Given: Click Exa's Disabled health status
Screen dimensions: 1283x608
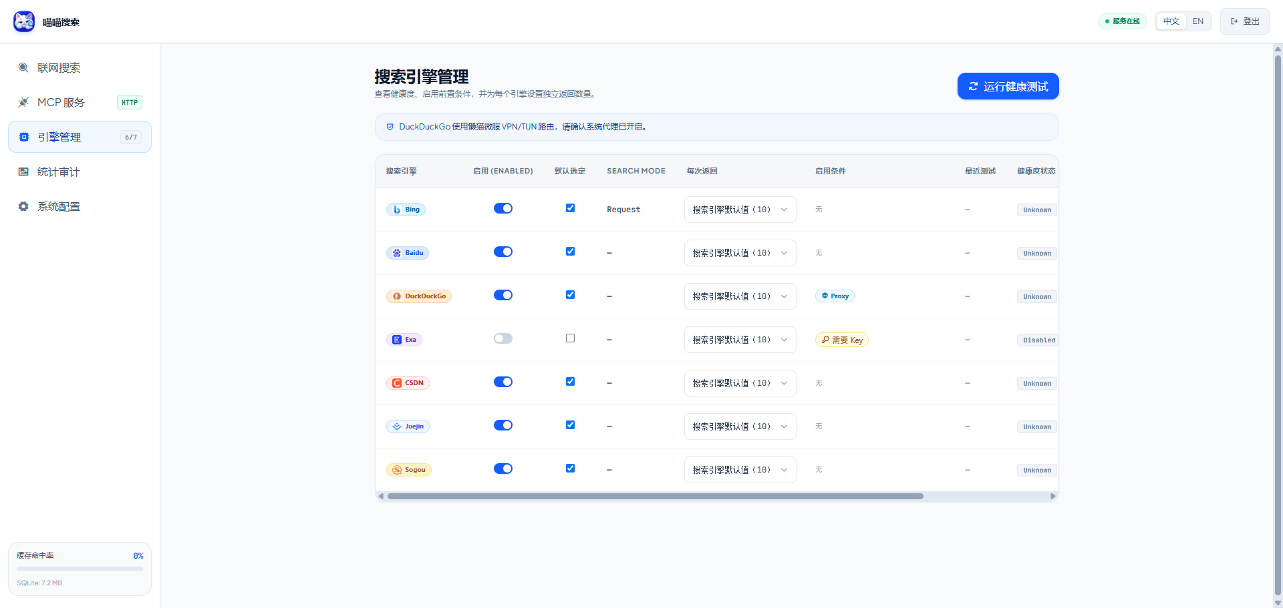Looking at the screenshot, I should [x=1038, y=340].
